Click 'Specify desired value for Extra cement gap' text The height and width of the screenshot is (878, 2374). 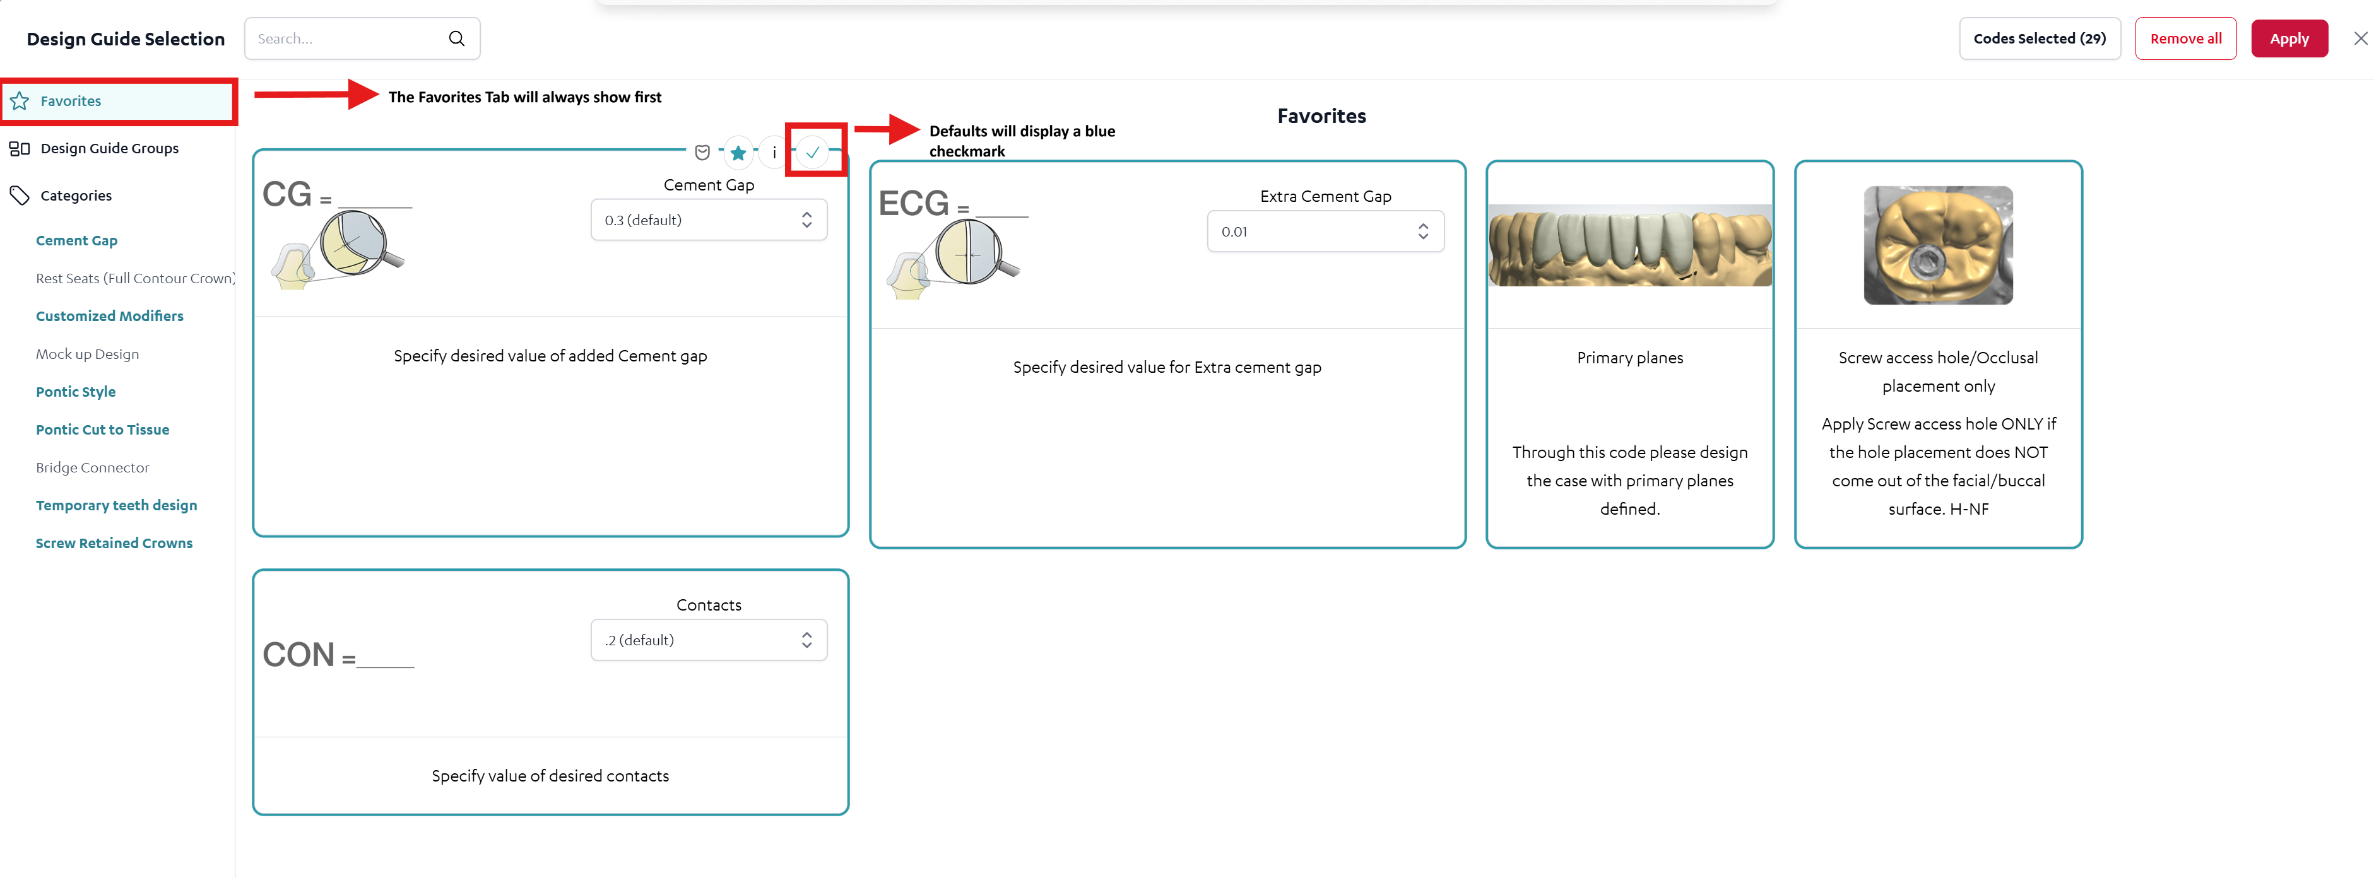click(x=1167, y=366)
